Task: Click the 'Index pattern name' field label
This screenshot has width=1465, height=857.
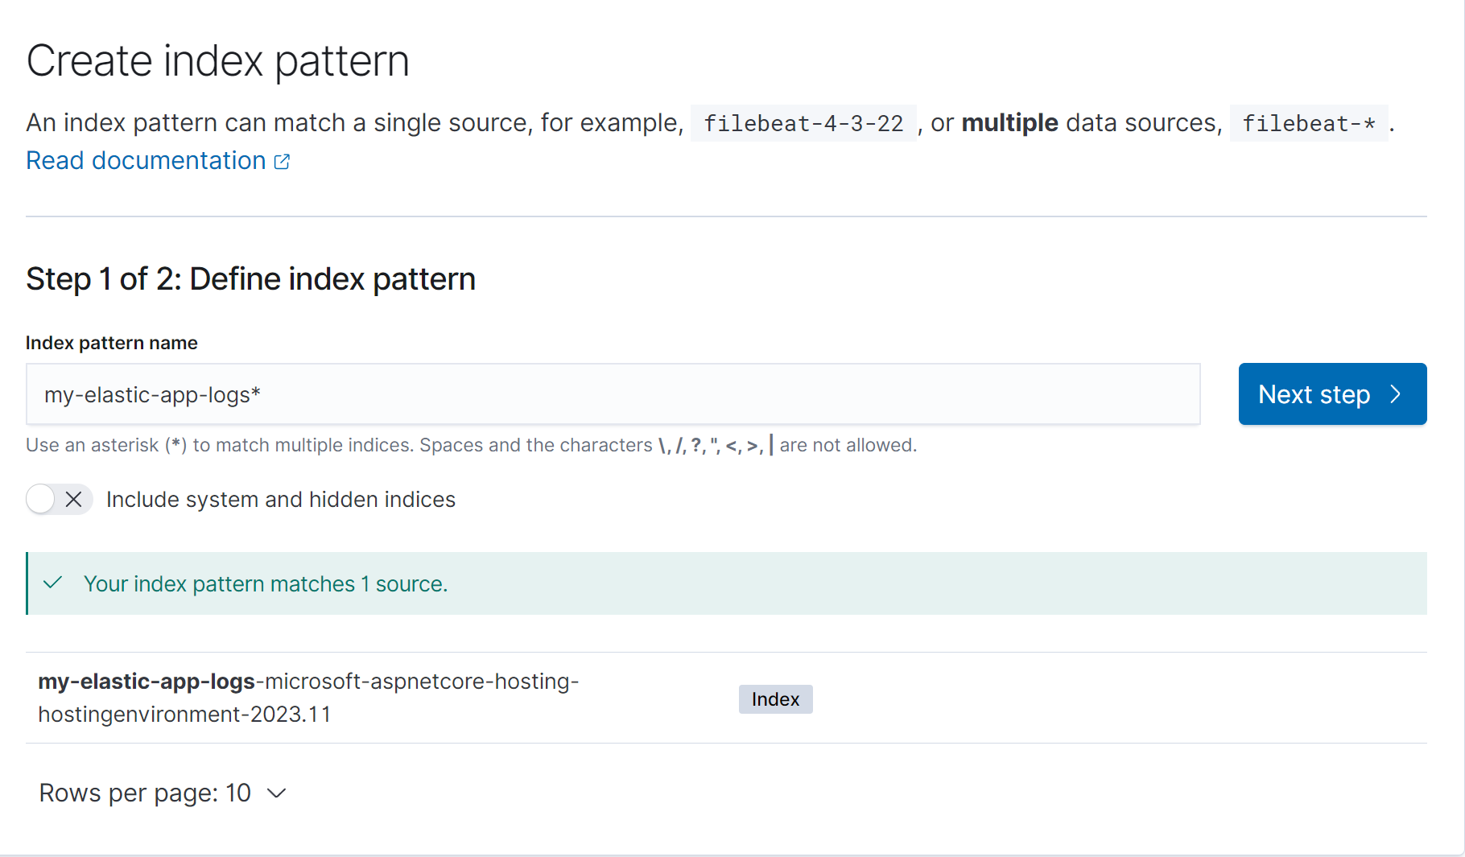Action: click(x=112, y=343)
